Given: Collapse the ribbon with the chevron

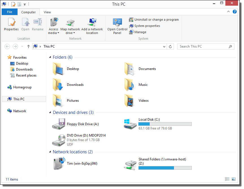Looking at the screenshot, I should click(228, 12).
